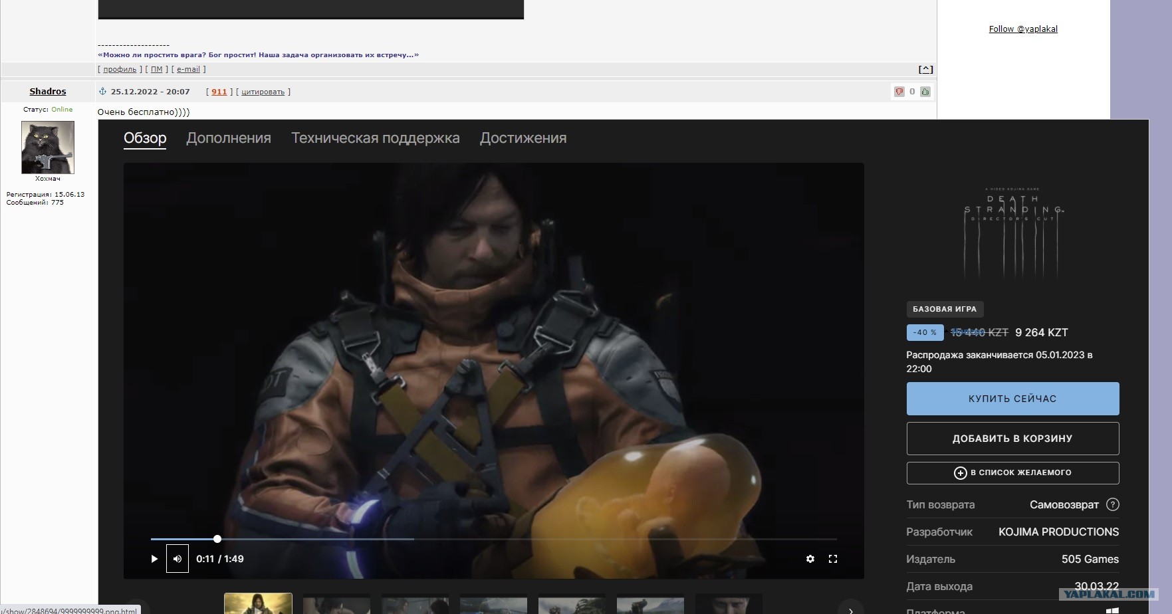Open the ПМ private message link
Image resolution: width=1172 pixels, height=614 pixels.
click(x=156, y=69)
